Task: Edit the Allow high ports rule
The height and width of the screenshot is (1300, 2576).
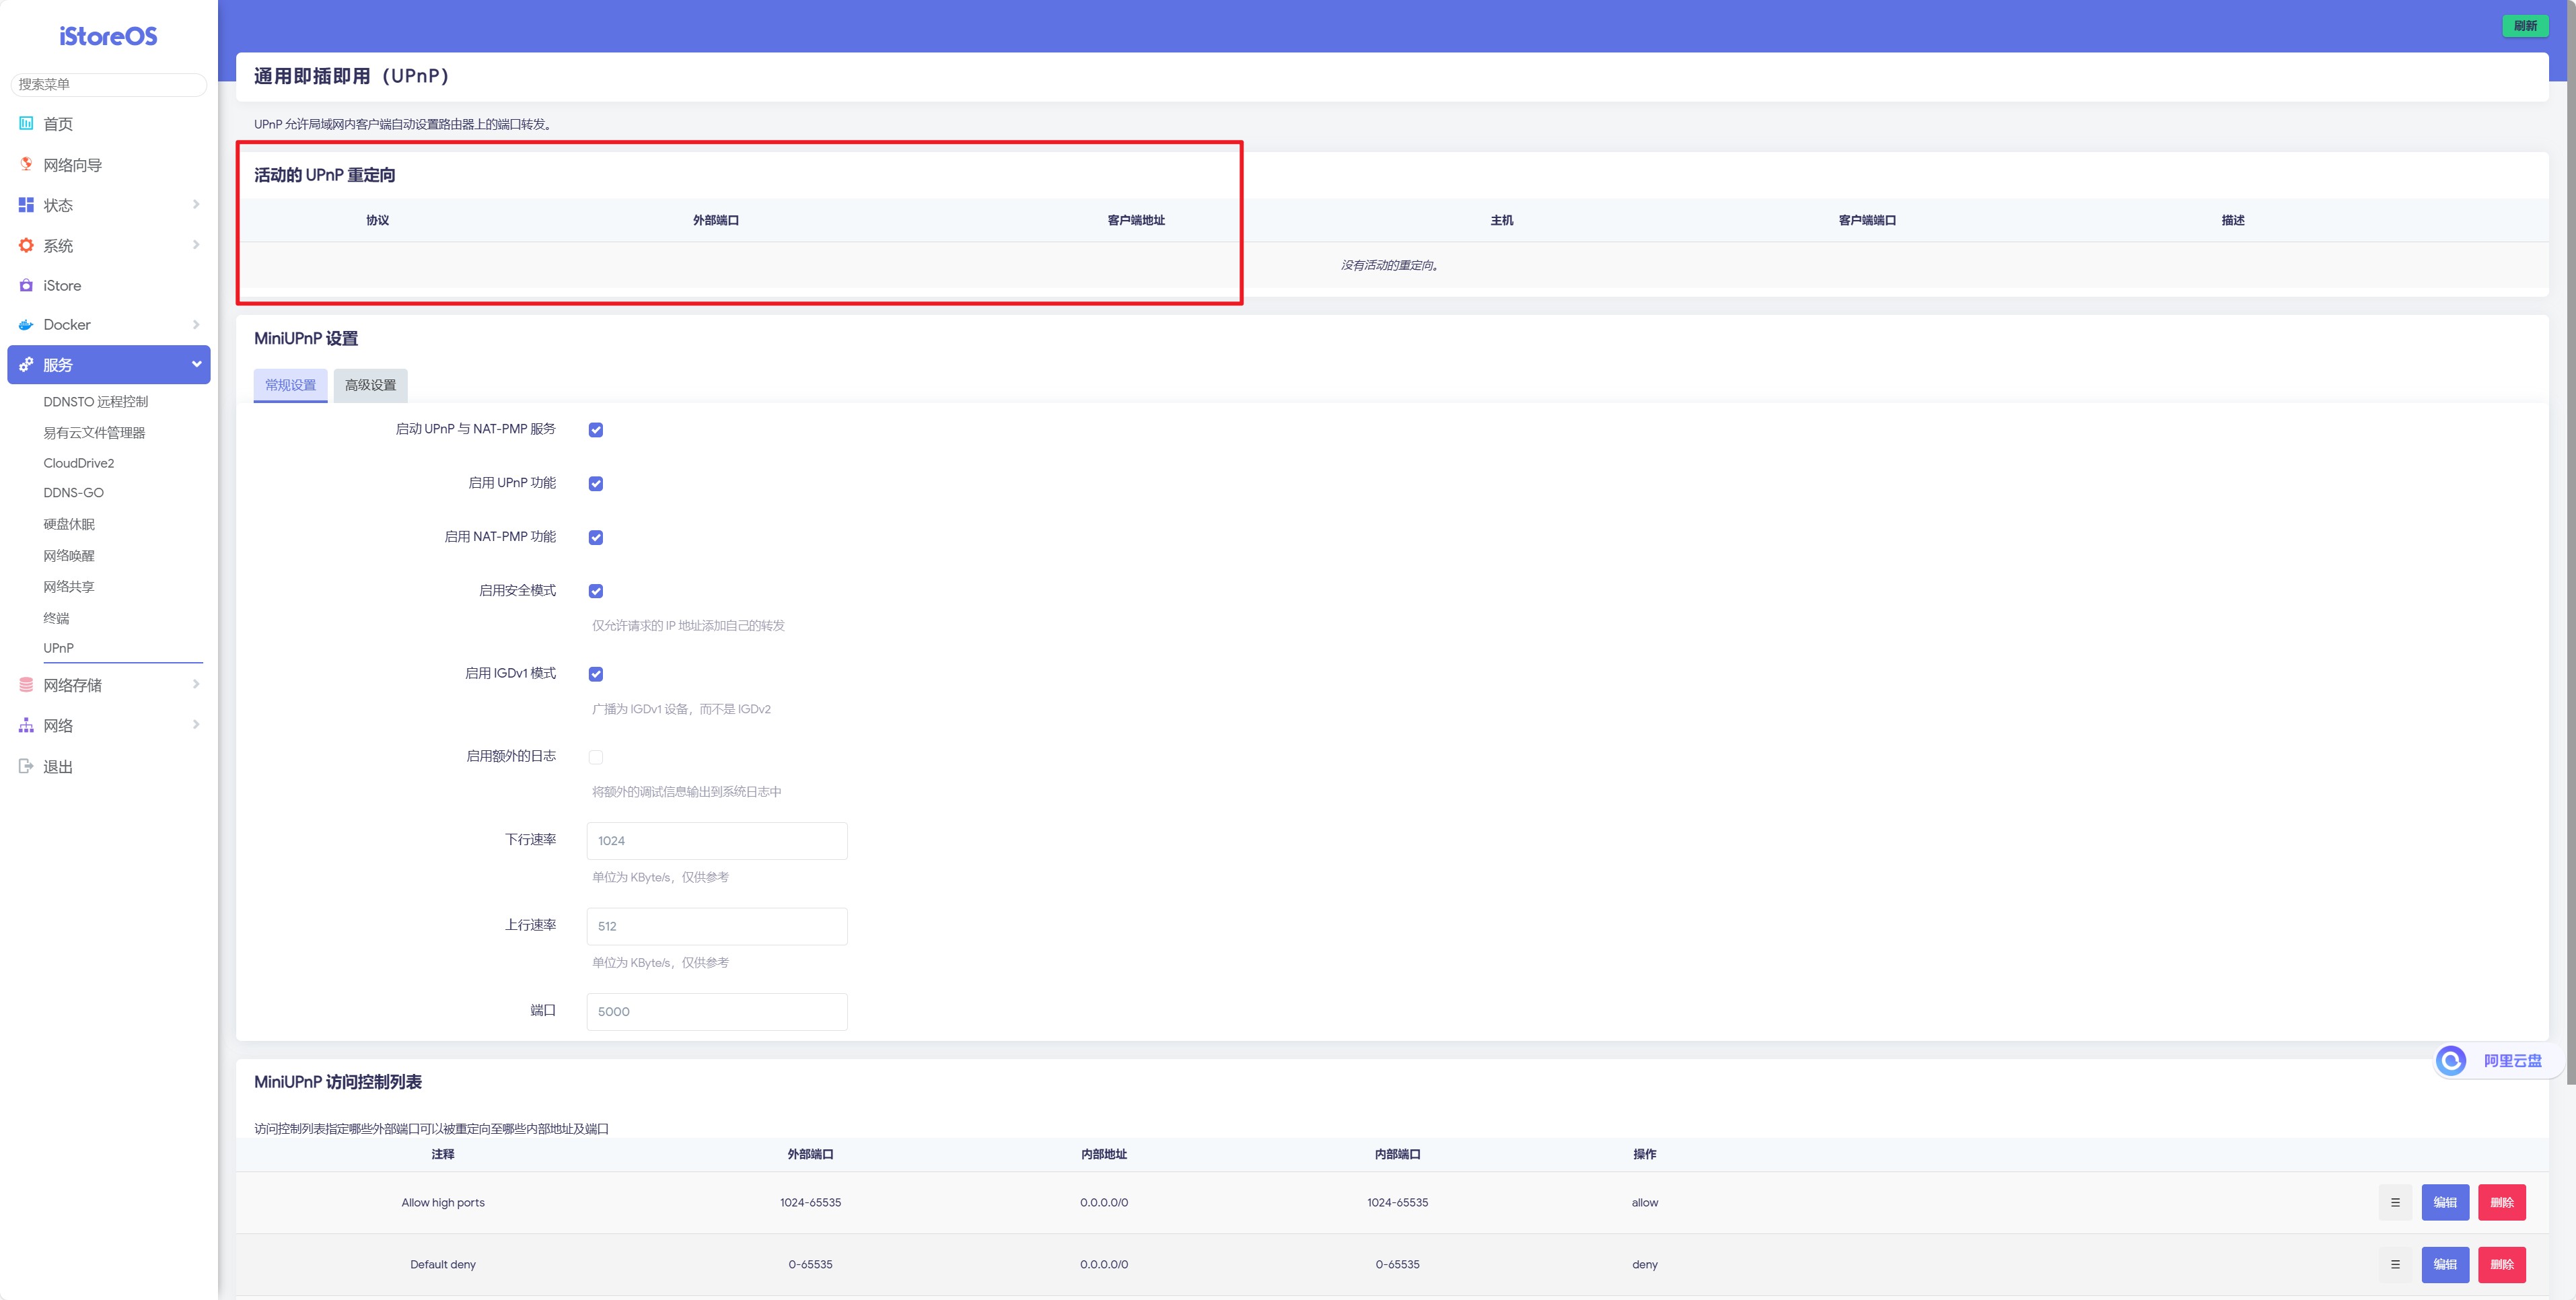Action: click(2445, 1202)
